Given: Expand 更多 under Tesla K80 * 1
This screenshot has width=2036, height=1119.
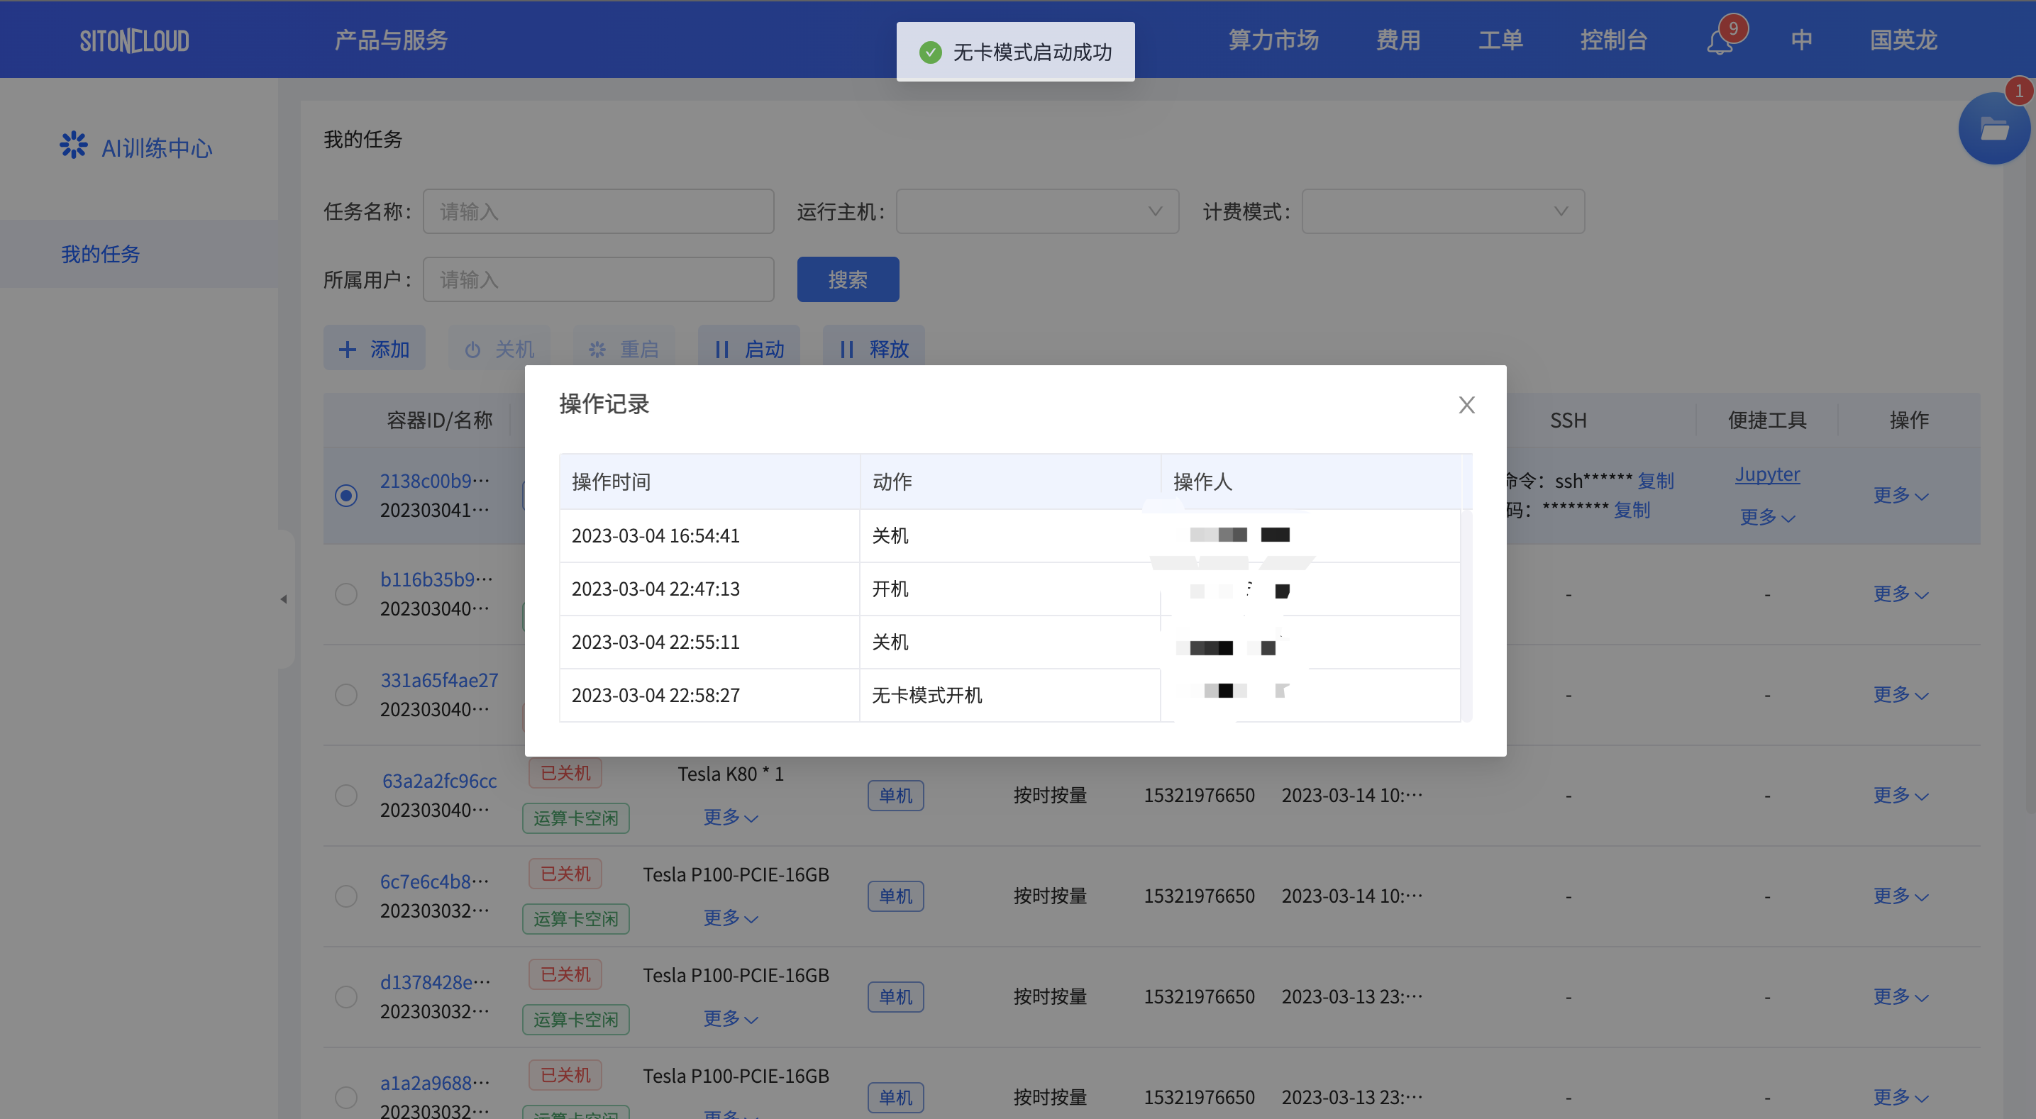Looking at the screenshot, I should [731, 816].
